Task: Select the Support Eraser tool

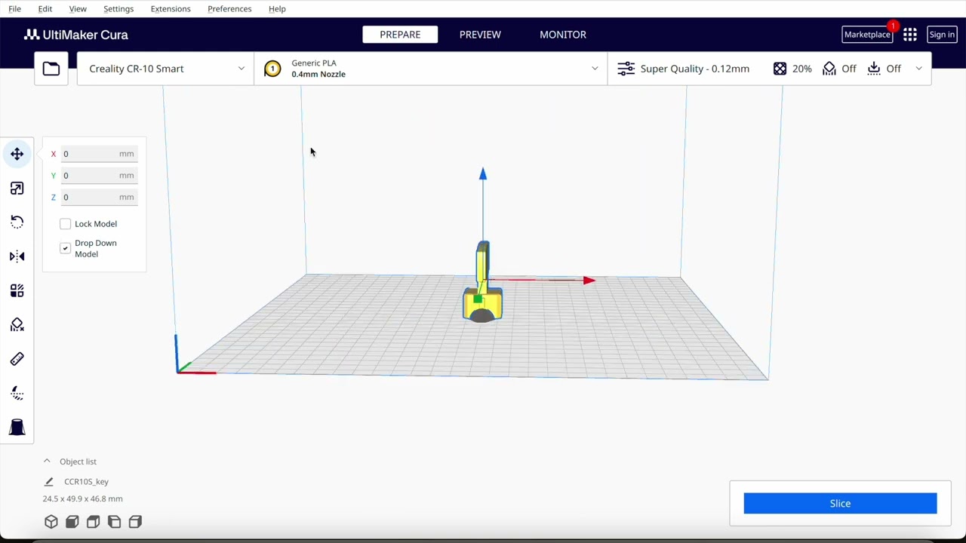Action: coord(17,394)
